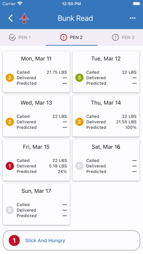This screenshot has width=143, height=254.
Task: Click the checkmark icon beside PEN 1
Action: coord(12,38)
